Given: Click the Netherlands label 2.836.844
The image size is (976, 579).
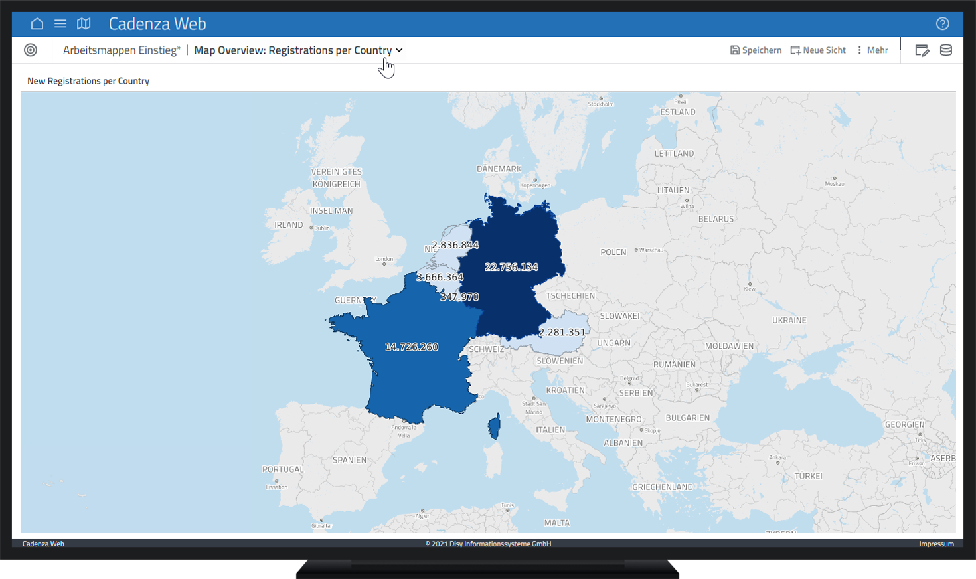Looking at the screenshot, I should [x=455, y=245].
